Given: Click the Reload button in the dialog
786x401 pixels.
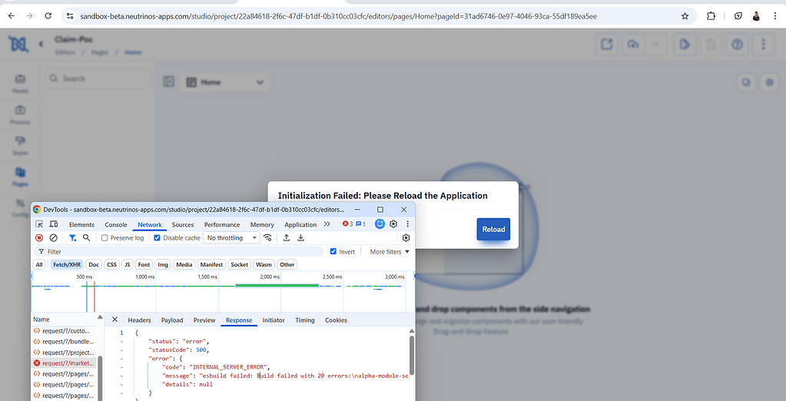Looking at the screenshot, I should point(493,229).
